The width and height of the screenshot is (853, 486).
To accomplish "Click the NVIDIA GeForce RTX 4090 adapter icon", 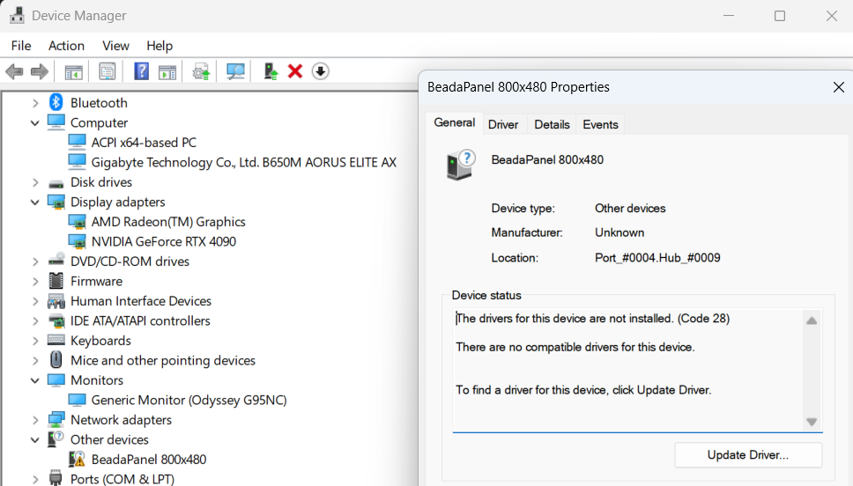I will [77, 241].
